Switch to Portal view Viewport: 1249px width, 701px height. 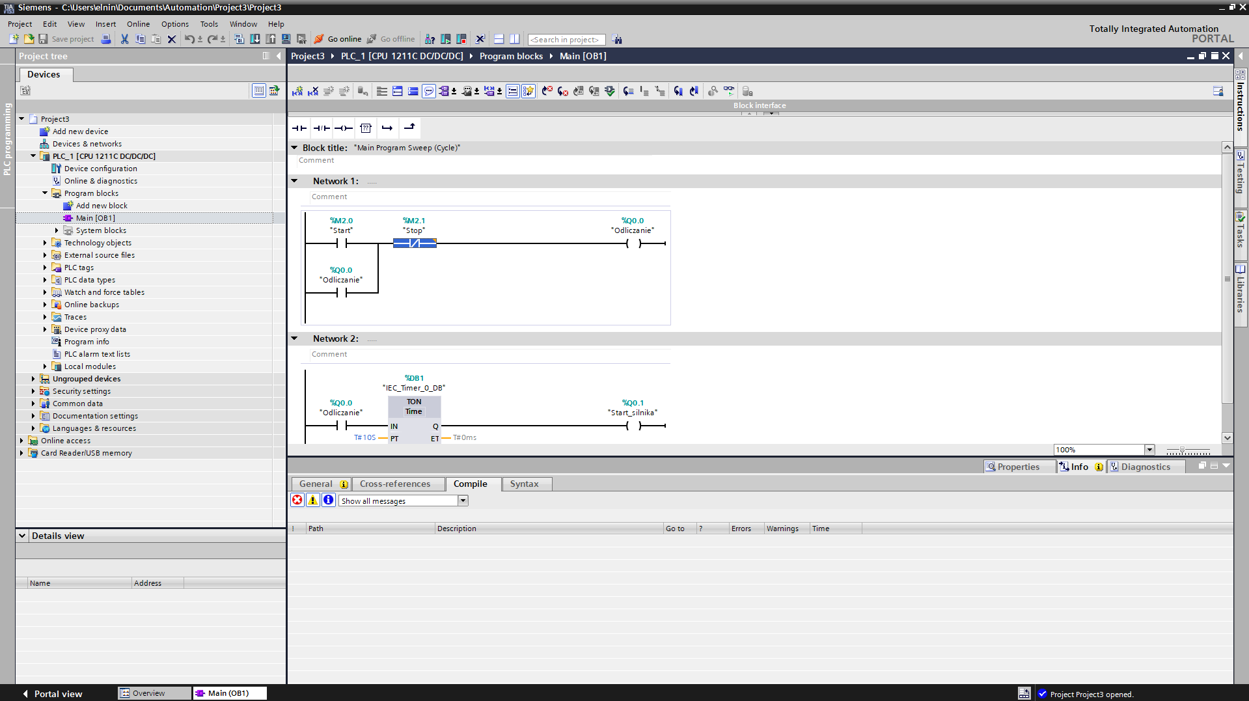coord(57,694)
